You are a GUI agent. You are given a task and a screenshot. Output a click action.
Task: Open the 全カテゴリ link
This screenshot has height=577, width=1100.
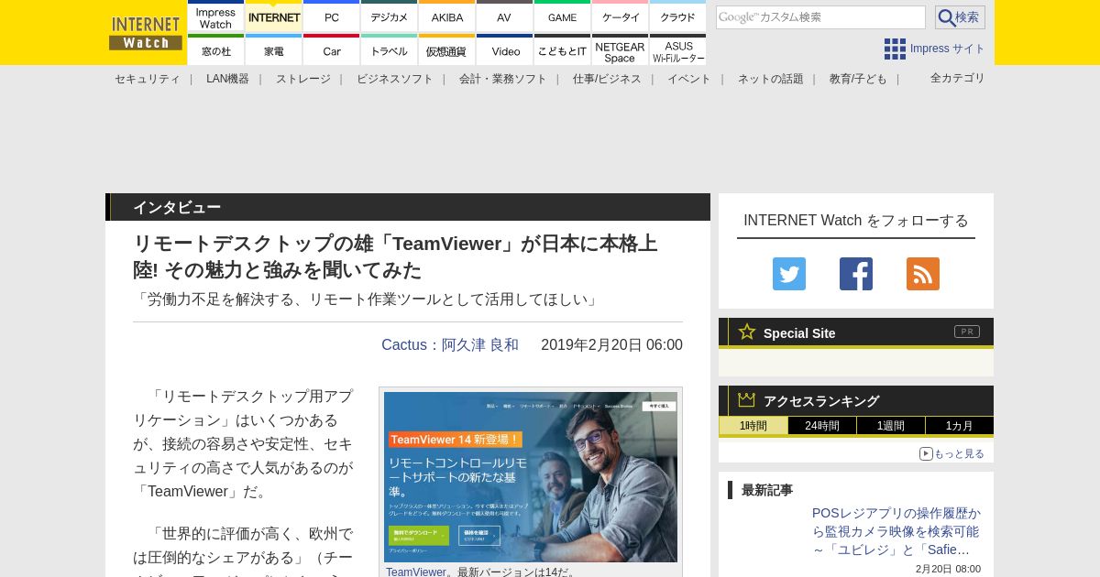[958, 78]
